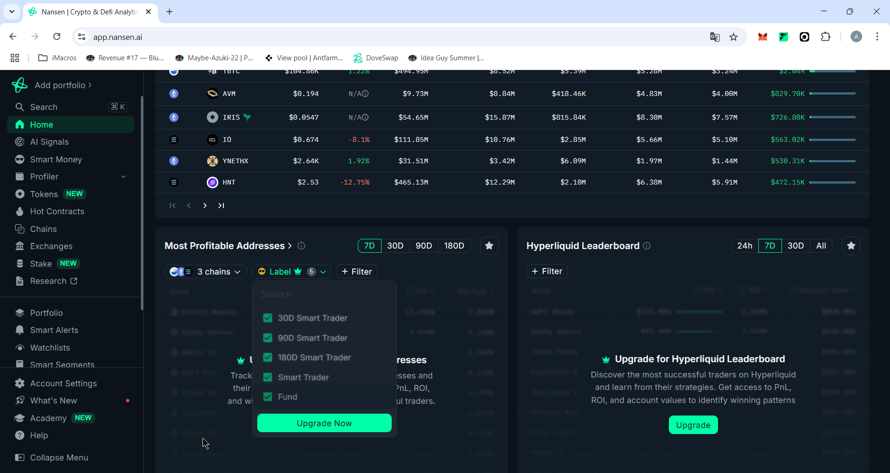Click the Help question mark icon
The image size is (890, 473).
click(x=19, y=435)
